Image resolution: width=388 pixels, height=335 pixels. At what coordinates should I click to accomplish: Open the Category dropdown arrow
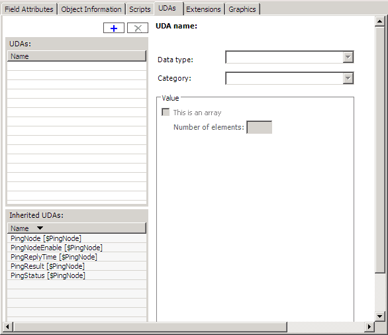tap(348, 78)
